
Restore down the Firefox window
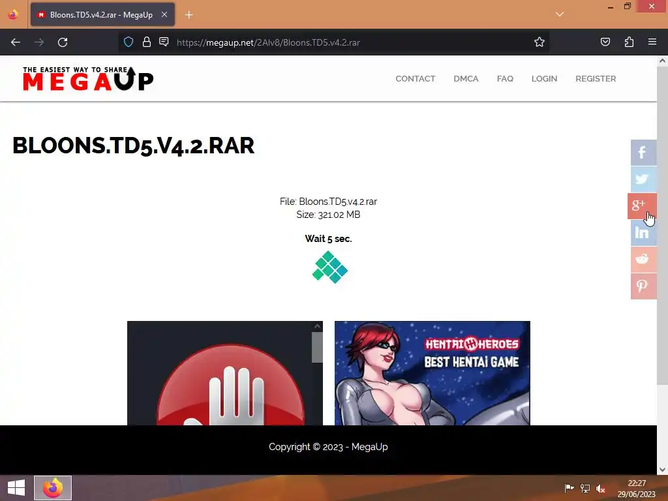coord(628,7)
